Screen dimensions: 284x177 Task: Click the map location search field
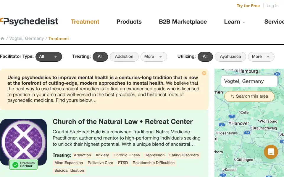[x=249, y=81]
